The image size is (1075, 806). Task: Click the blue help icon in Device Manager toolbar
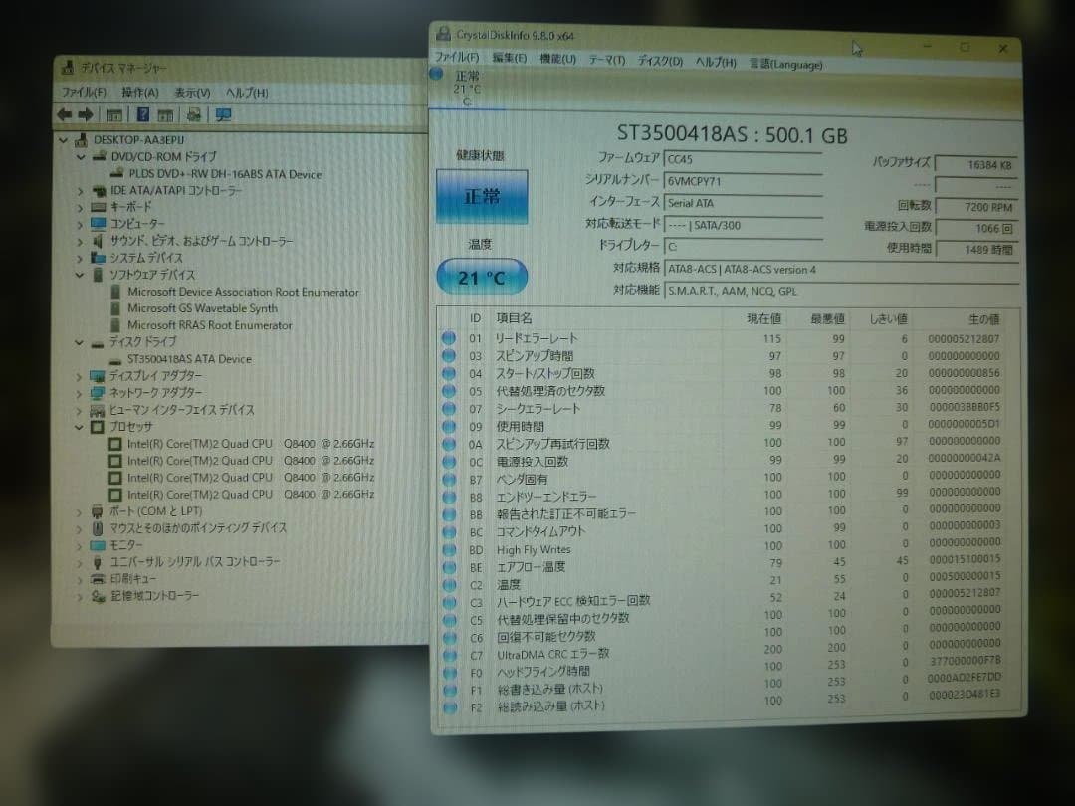(x=142, y=114)
